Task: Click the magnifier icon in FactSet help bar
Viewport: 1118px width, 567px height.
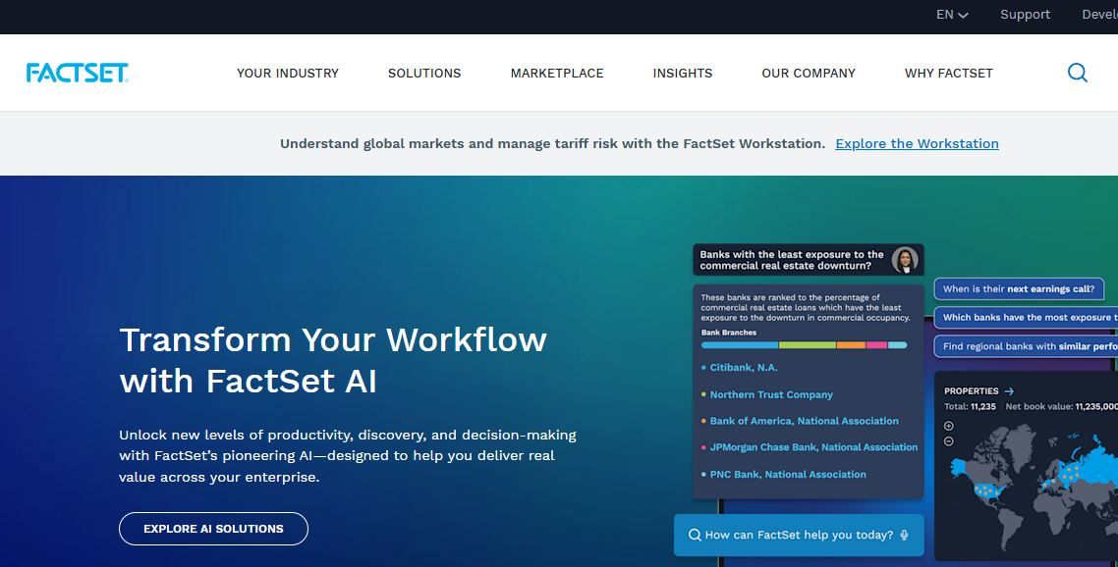Action: [x=694, y=535]
